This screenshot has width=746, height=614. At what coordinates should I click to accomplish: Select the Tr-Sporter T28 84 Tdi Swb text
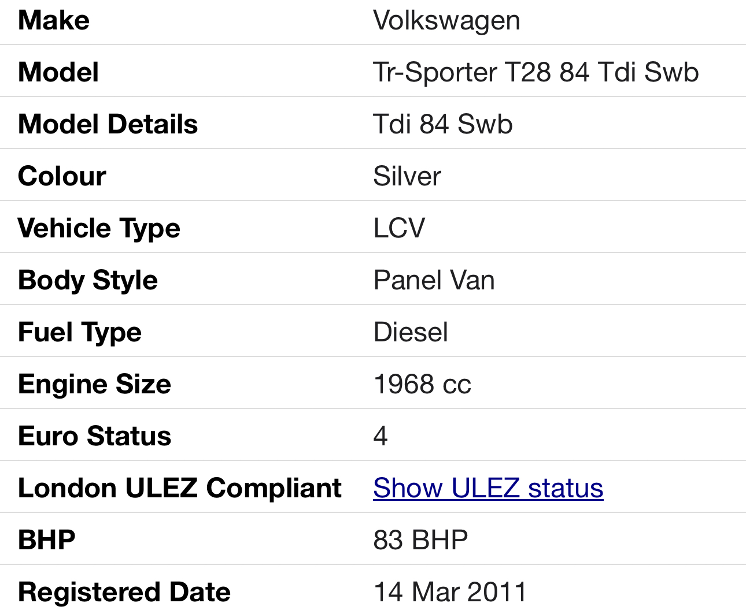coord(536,73)
